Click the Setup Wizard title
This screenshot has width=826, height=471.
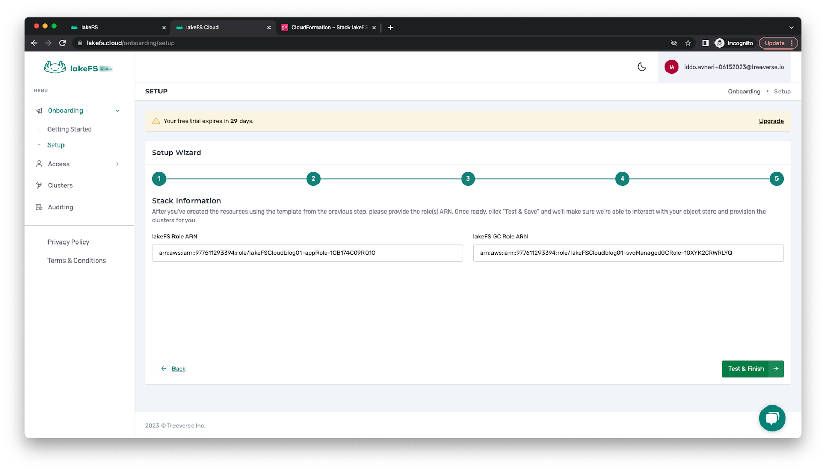177,153
